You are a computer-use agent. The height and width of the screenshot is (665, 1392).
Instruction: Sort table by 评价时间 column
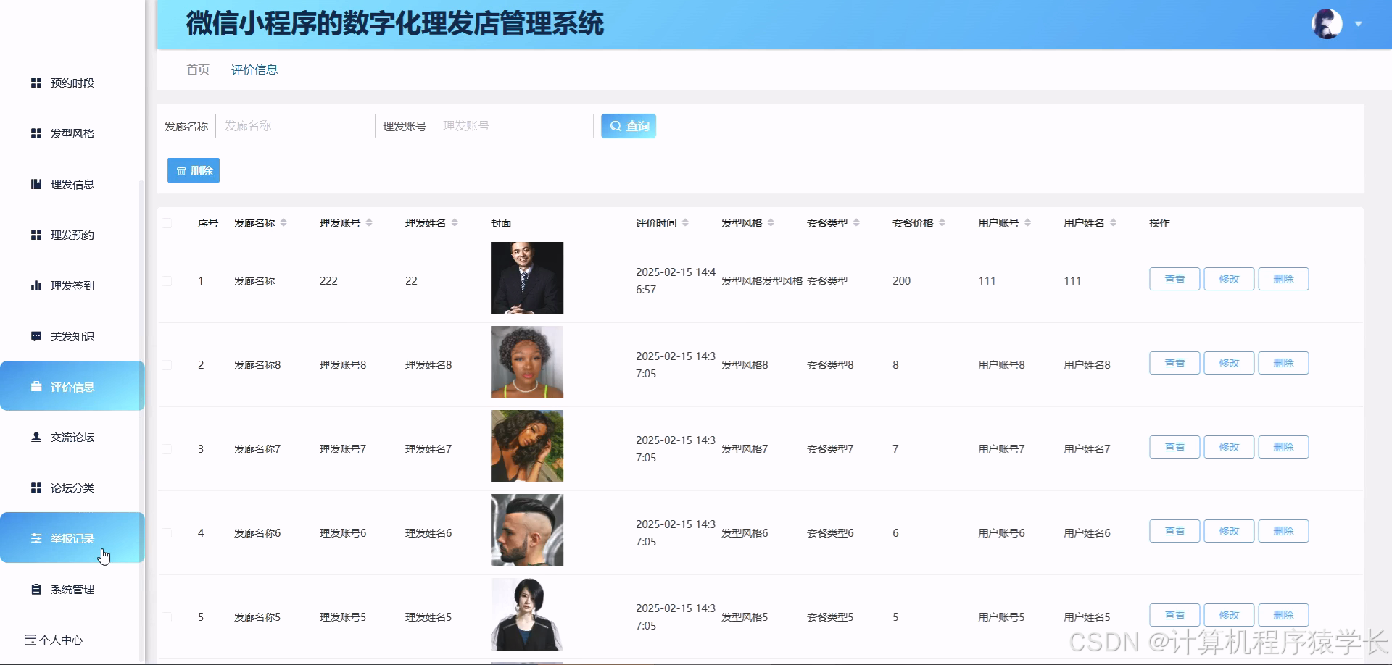pos(687,222)
